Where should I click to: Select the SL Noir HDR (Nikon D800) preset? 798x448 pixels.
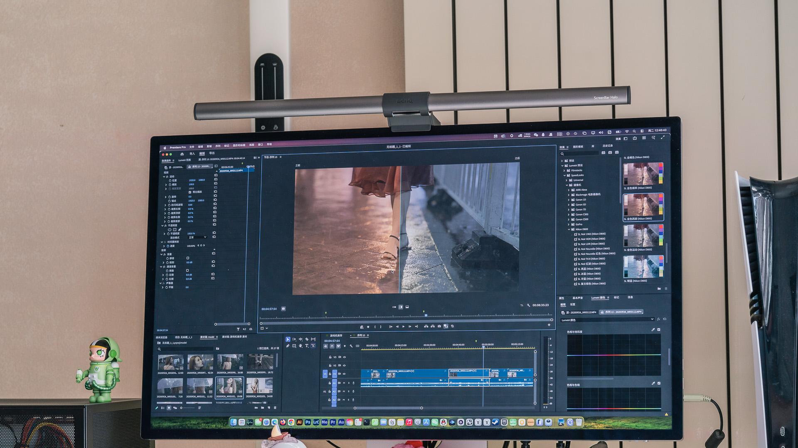click(x=591, y=239)
